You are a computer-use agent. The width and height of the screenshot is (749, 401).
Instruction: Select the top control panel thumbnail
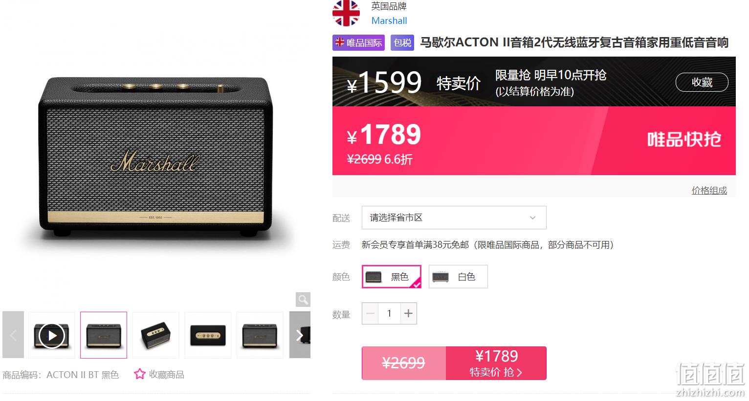coord(208,335)
